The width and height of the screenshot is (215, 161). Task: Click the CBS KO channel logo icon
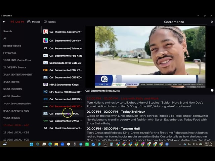click(x=46, y=77)
